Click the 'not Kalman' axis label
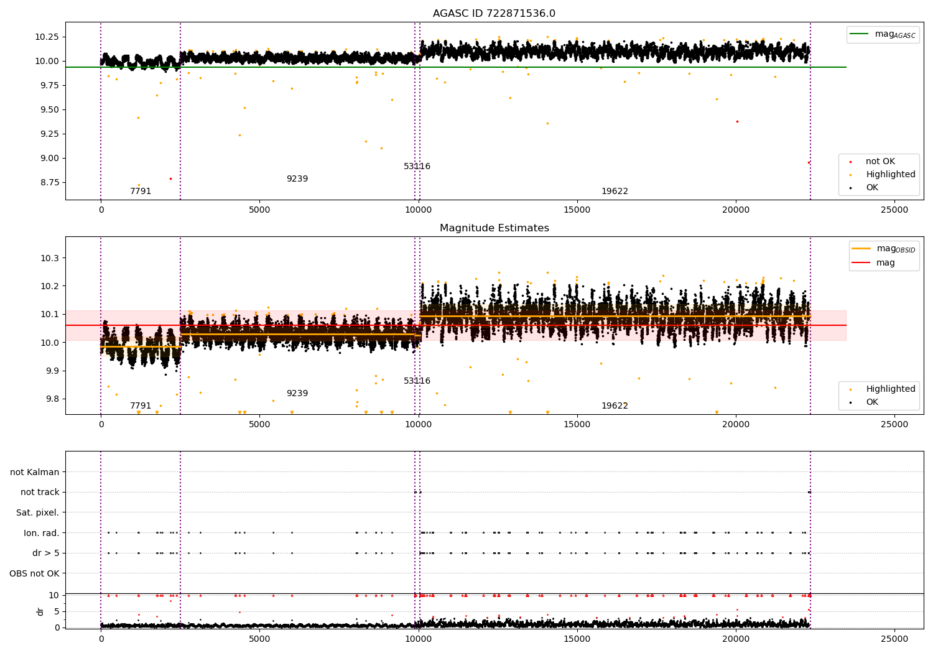The height and width of the screenshot is (653, 933). point(35,472)
